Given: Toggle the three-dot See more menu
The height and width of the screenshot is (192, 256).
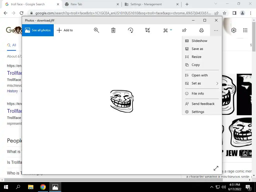Looking at the screenshot, I should (x=216, y=30).
